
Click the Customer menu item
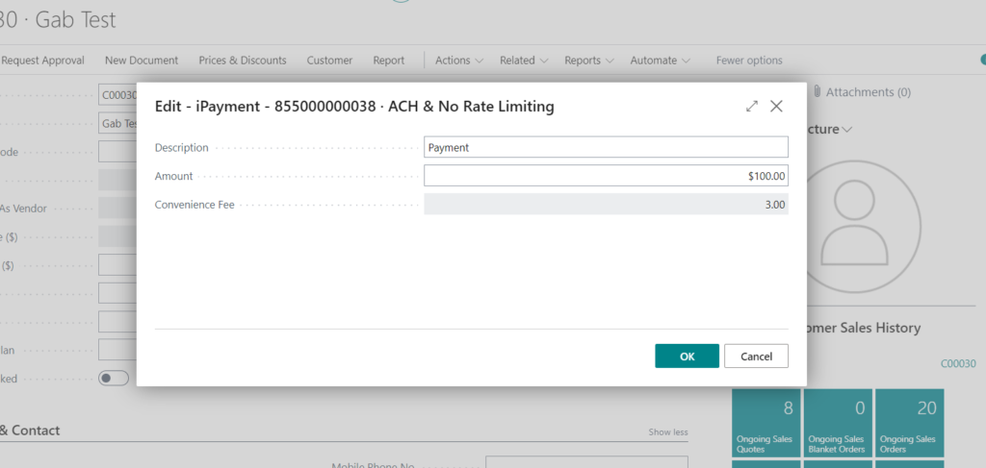coord(329,61)
